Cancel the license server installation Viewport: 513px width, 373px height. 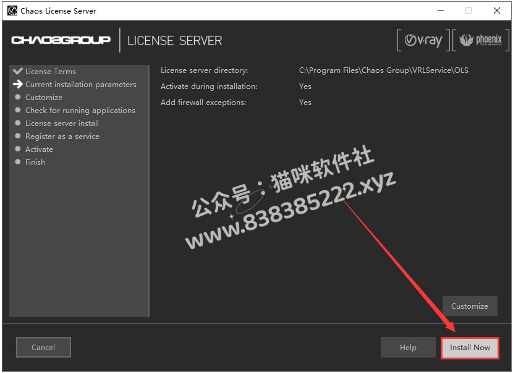[x=43, y=348]
